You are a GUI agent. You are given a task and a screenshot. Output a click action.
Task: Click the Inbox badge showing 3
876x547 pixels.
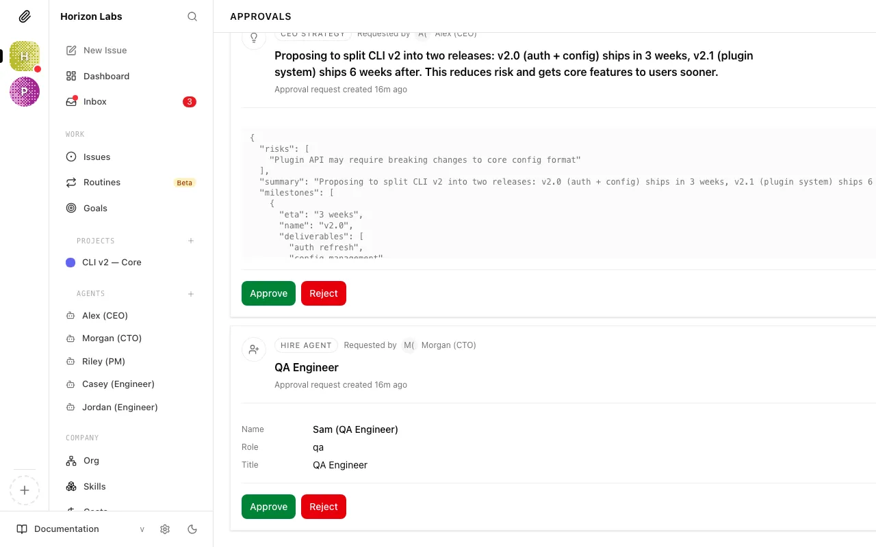(190, 102)
